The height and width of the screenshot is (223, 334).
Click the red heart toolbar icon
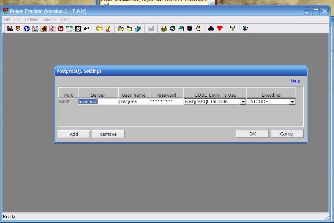click(x=220, y=28)
